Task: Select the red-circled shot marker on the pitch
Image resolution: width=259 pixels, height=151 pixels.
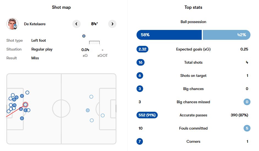Action: 26,104
